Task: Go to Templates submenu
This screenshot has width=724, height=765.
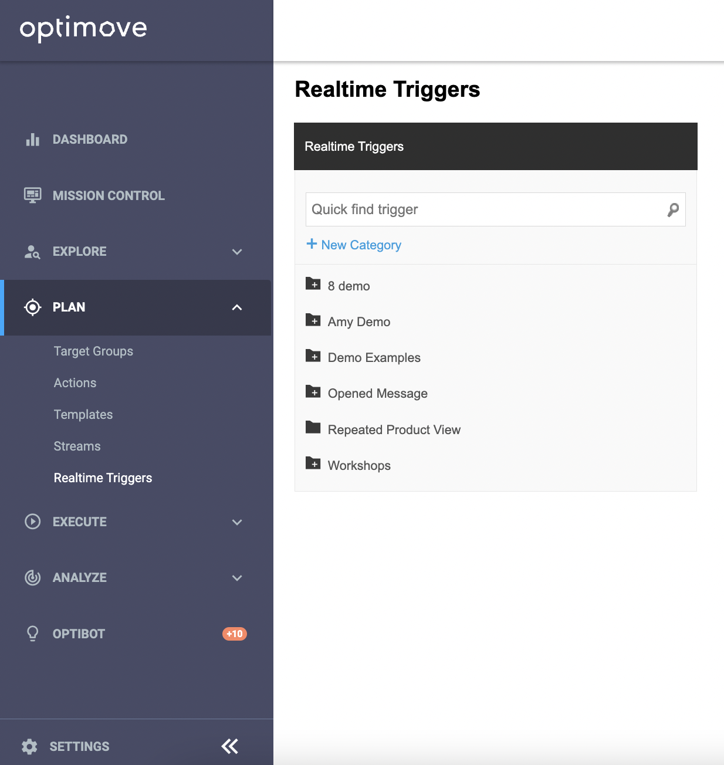Action: pos(83,414)
